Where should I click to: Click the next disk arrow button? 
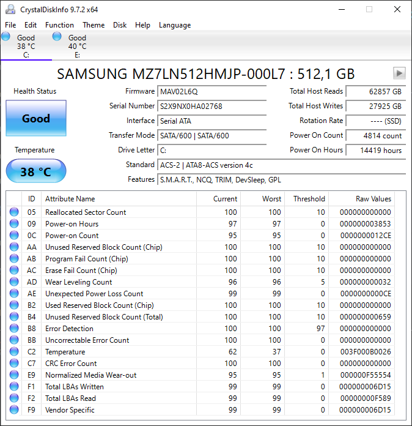pyautogui.click(x=399, y=73)
